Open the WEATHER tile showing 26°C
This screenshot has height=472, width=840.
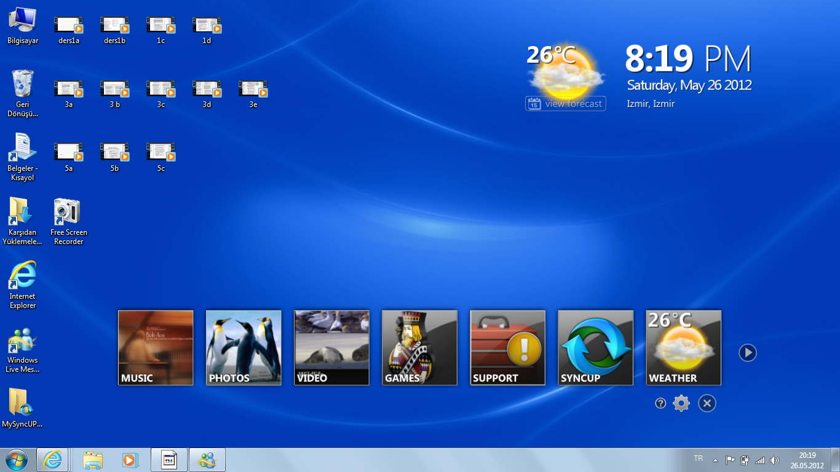[x=683, y=347]
